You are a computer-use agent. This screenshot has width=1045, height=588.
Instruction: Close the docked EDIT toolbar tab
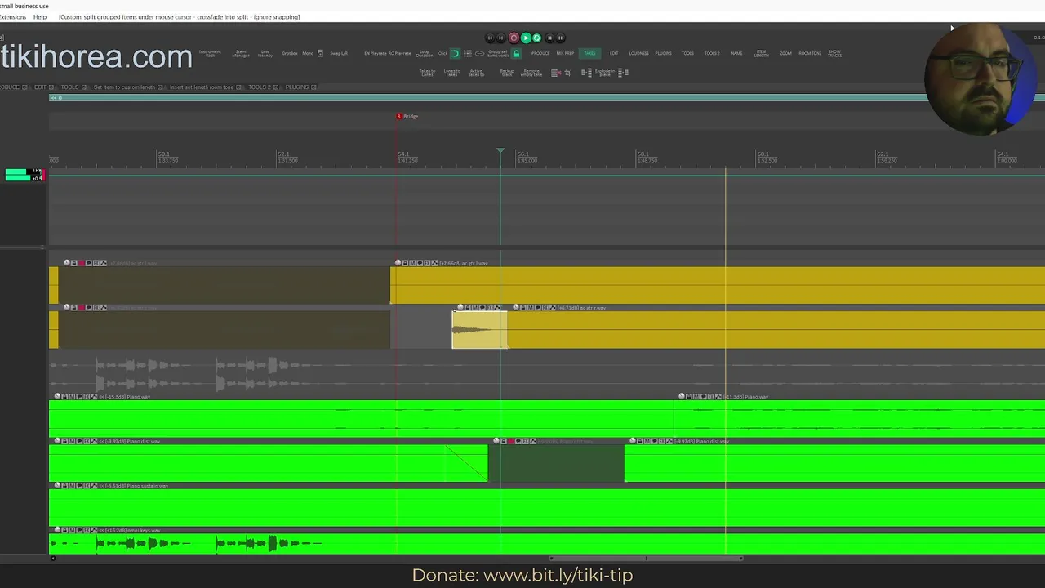tap(51, 87)
